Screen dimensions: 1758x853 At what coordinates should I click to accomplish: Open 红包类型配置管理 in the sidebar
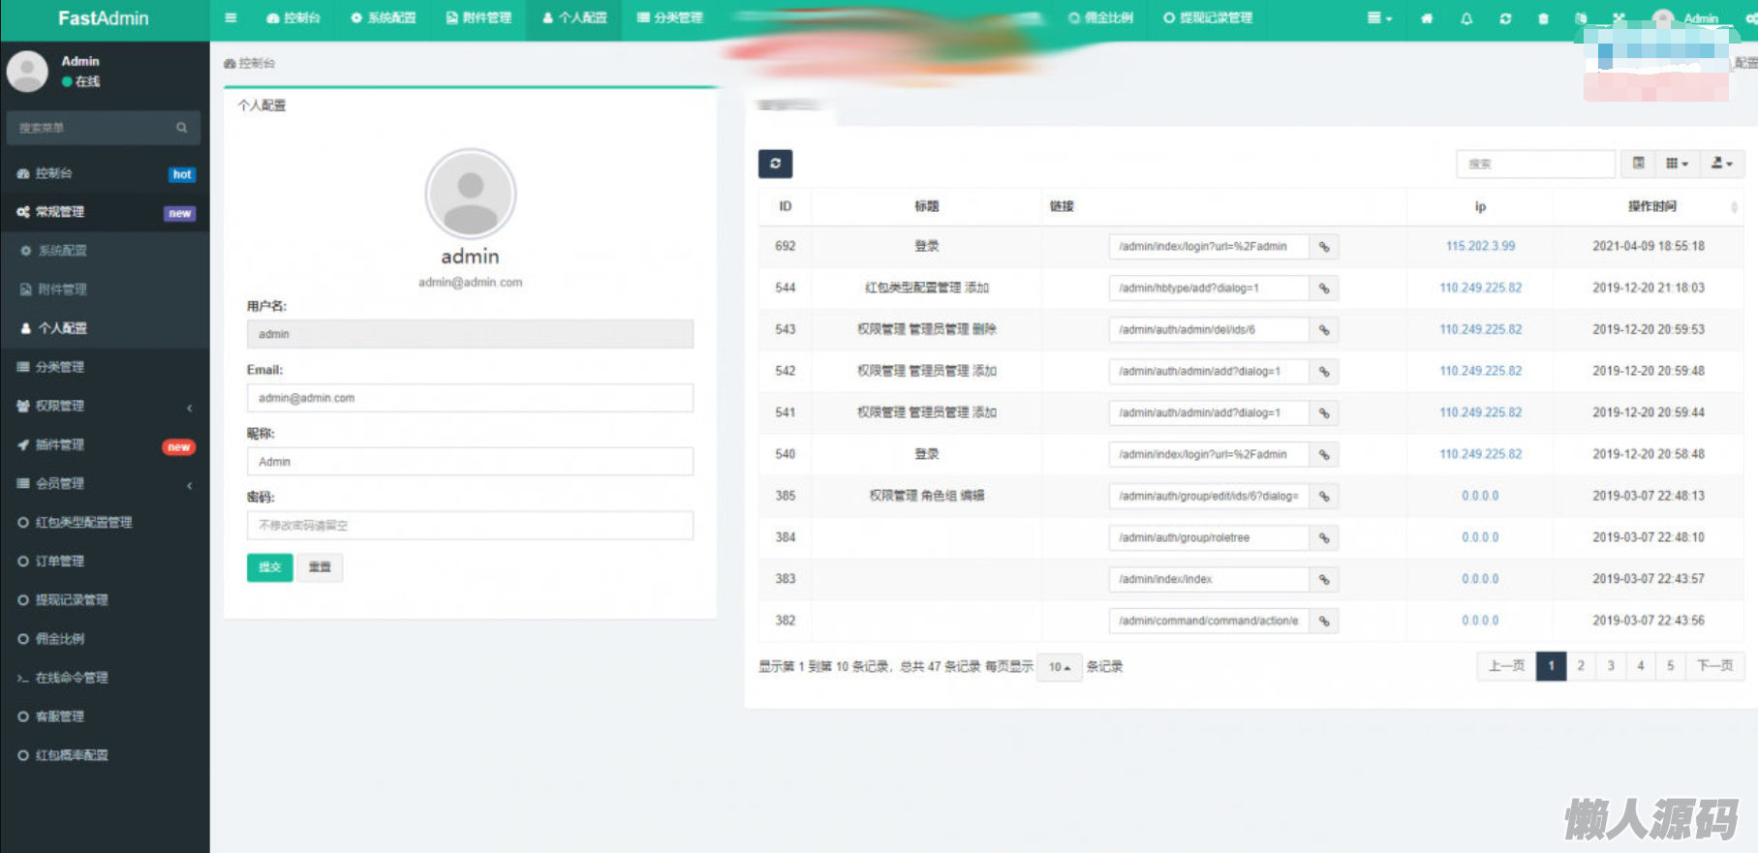(105, 522)
